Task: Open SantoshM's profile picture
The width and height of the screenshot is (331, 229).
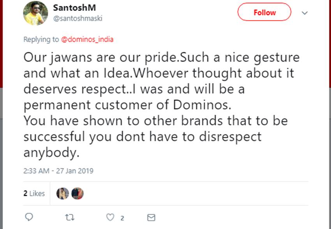Action: 35,13
